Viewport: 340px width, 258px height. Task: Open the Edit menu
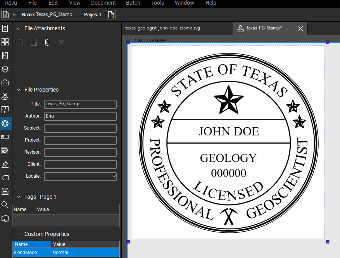[53, 3]
